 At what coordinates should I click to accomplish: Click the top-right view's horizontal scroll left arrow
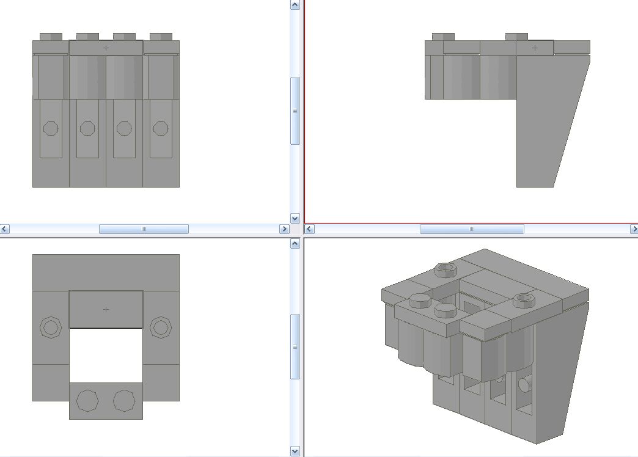pyautogui.click(x=309, y=229)
